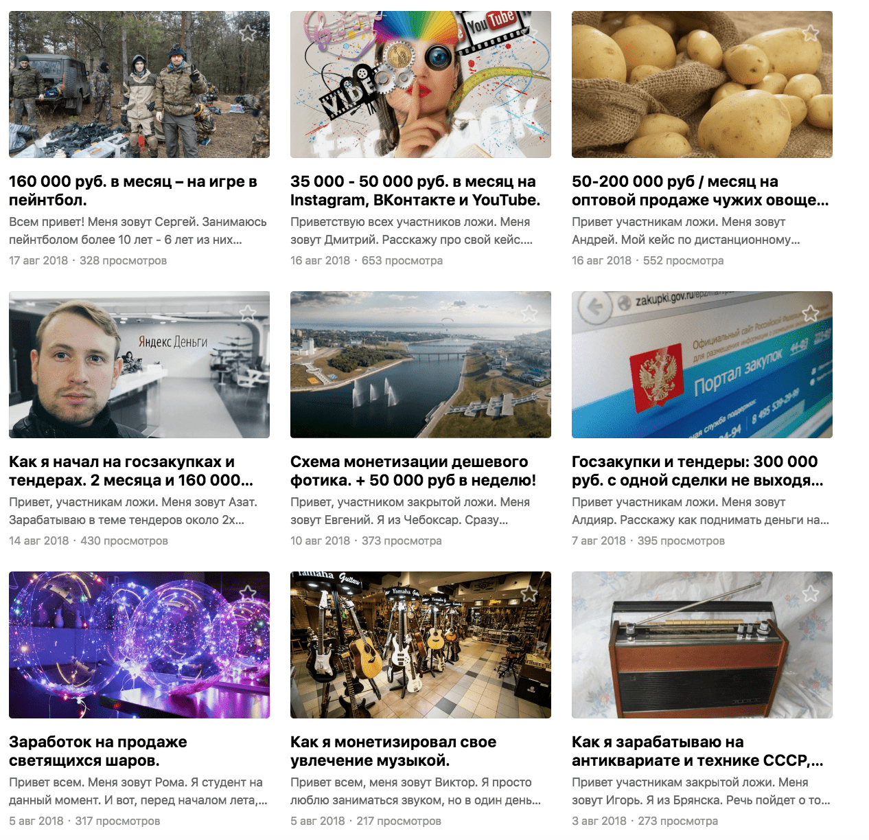
Task: Bookmark the potato wholesale article with star
Action: [811, 33]
